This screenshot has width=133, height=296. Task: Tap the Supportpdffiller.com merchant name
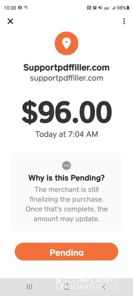[66, 67]
